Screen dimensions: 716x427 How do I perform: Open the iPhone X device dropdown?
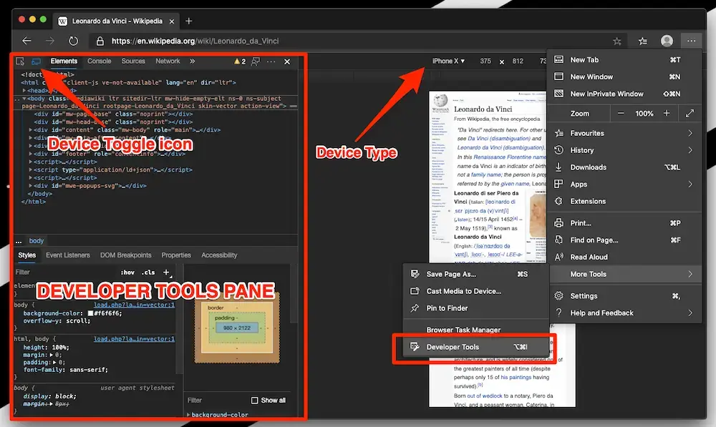coord(448,62)
